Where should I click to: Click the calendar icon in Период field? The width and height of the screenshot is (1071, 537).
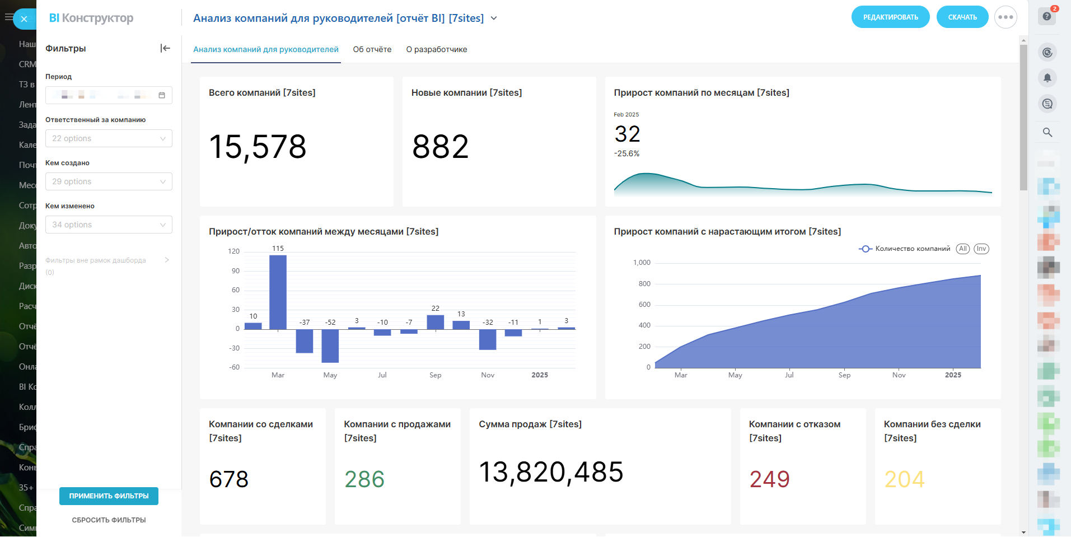162,95
